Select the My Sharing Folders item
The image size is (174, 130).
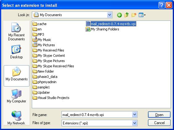(102, 29)
